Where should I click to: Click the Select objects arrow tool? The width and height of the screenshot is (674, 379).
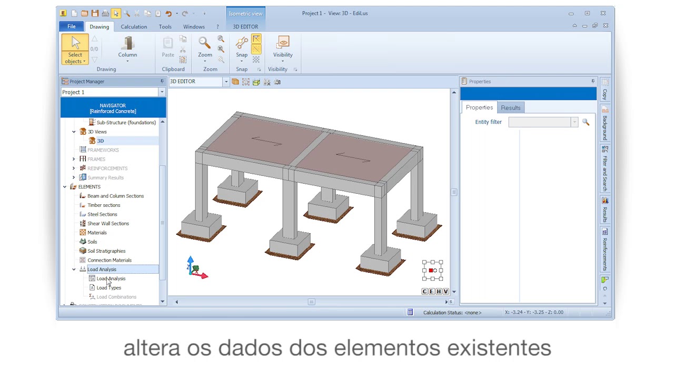coord(75,49)
